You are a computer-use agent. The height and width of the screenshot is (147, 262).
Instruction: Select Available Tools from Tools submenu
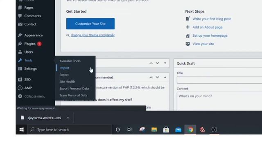point(70,61)
